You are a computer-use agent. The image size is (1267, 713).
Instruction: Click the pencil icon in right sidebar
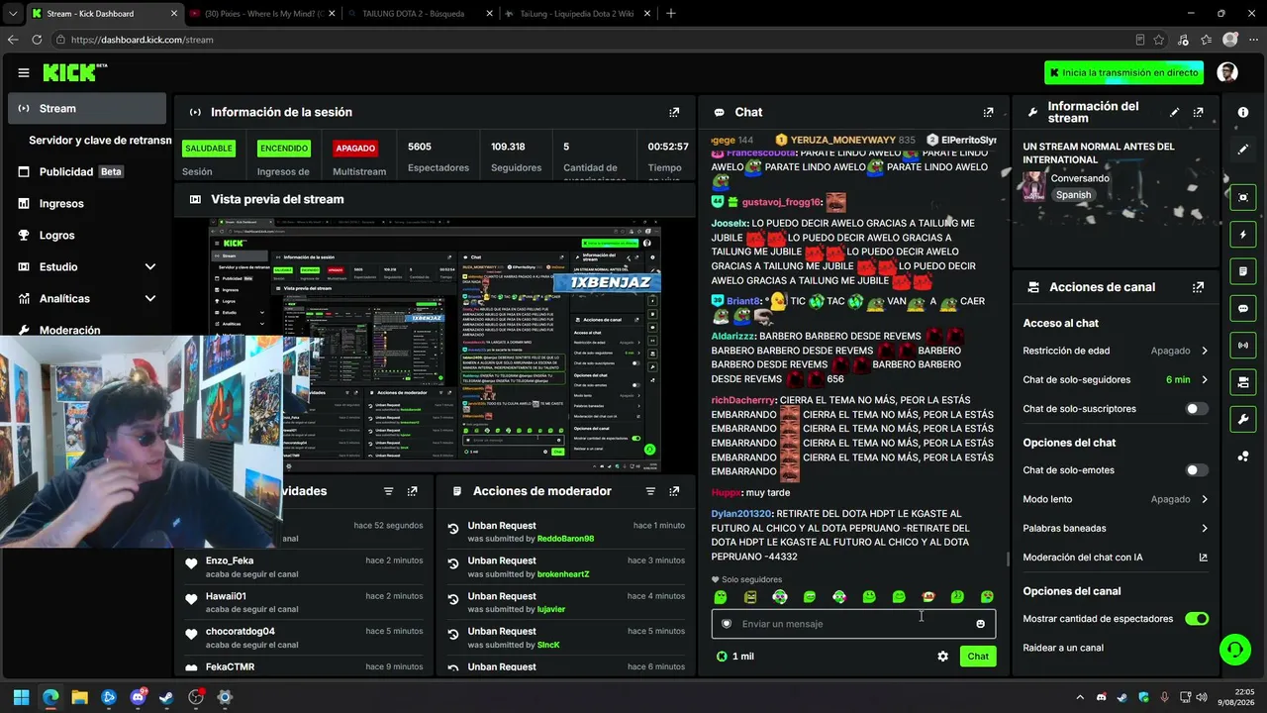click(1243, 150)
